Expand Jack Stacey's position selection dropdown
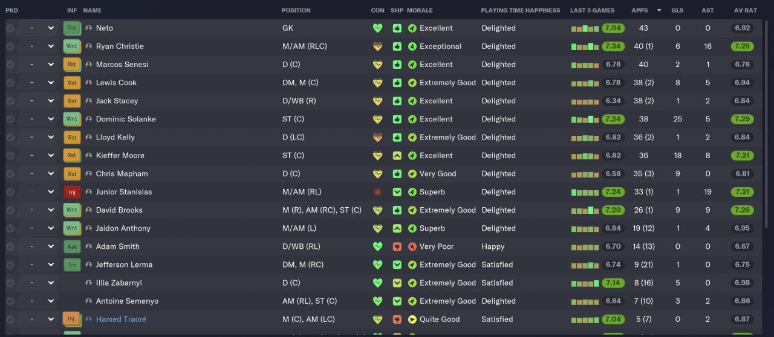774x337 pixels. pos(51,101)
